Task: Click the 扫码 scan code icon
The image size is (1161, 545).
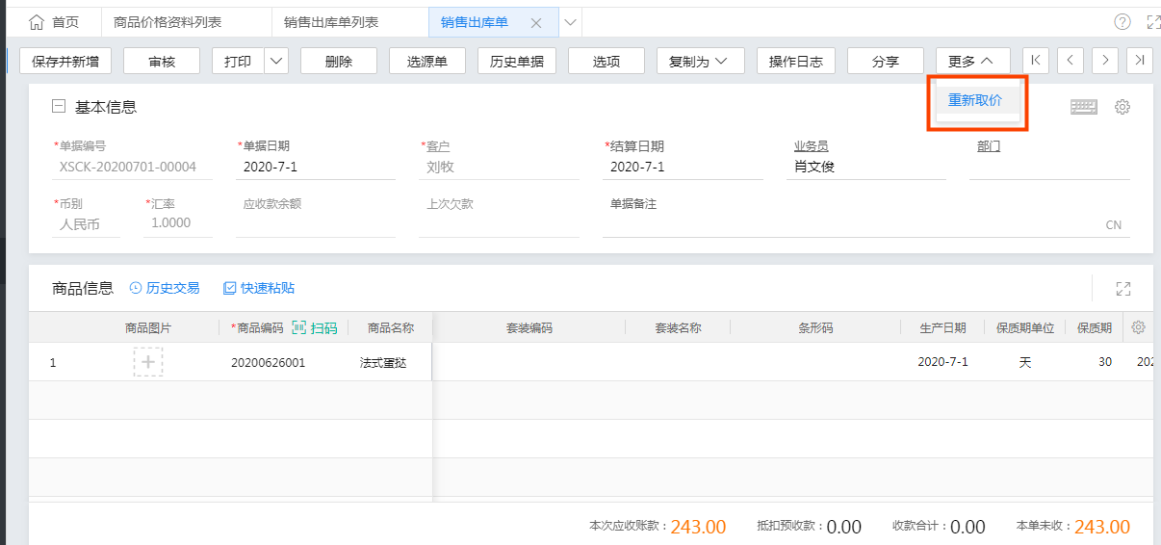Action: (315, 327)
